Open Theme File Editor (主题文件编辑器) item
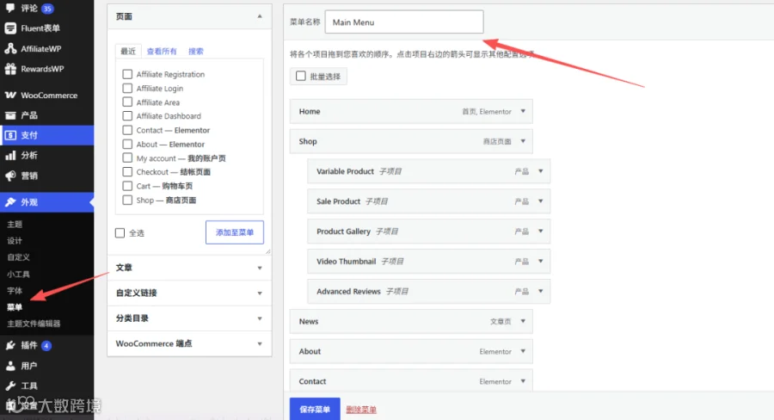 (34, 324)
